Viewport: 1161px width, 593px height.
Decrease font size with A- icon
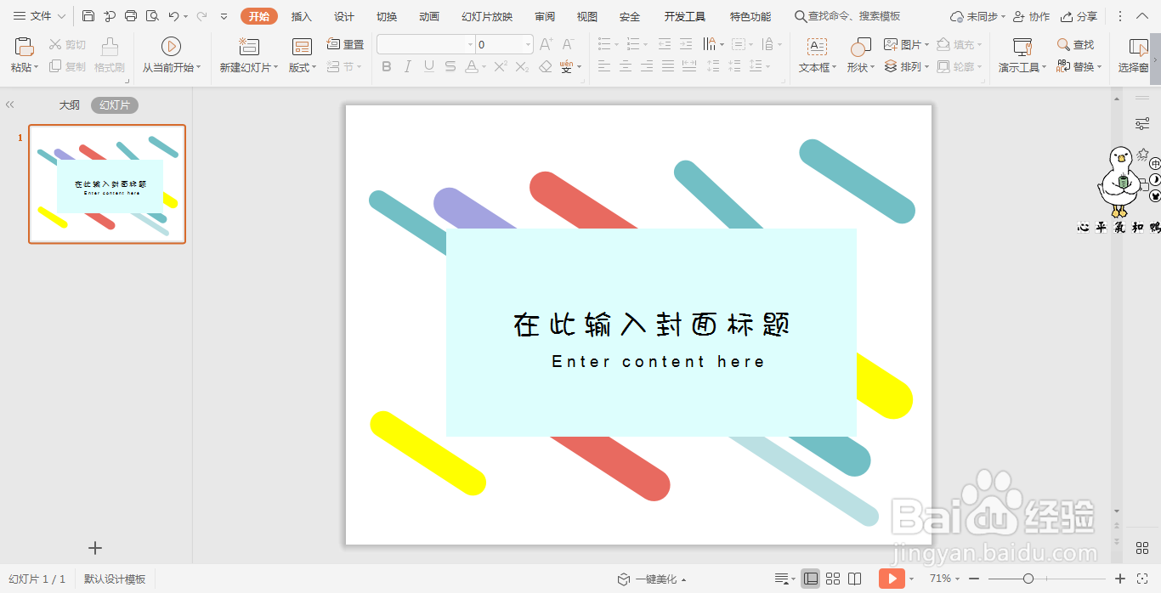click(569, 44)
